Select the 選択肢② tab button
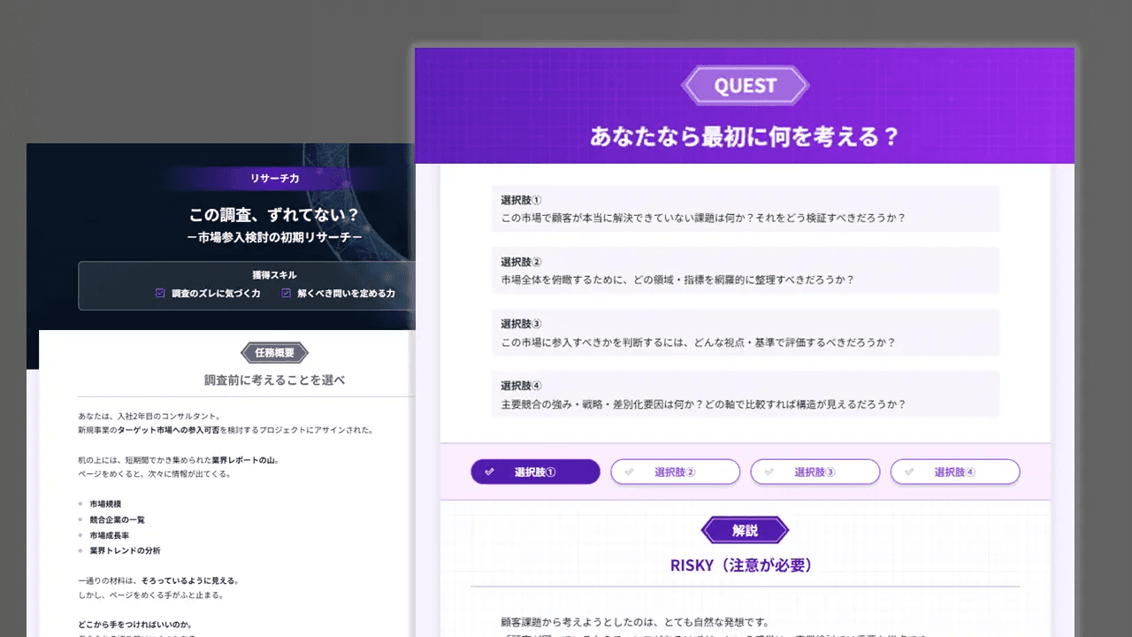The width and height of the screenshot is (1132, 637). point(675,472)
